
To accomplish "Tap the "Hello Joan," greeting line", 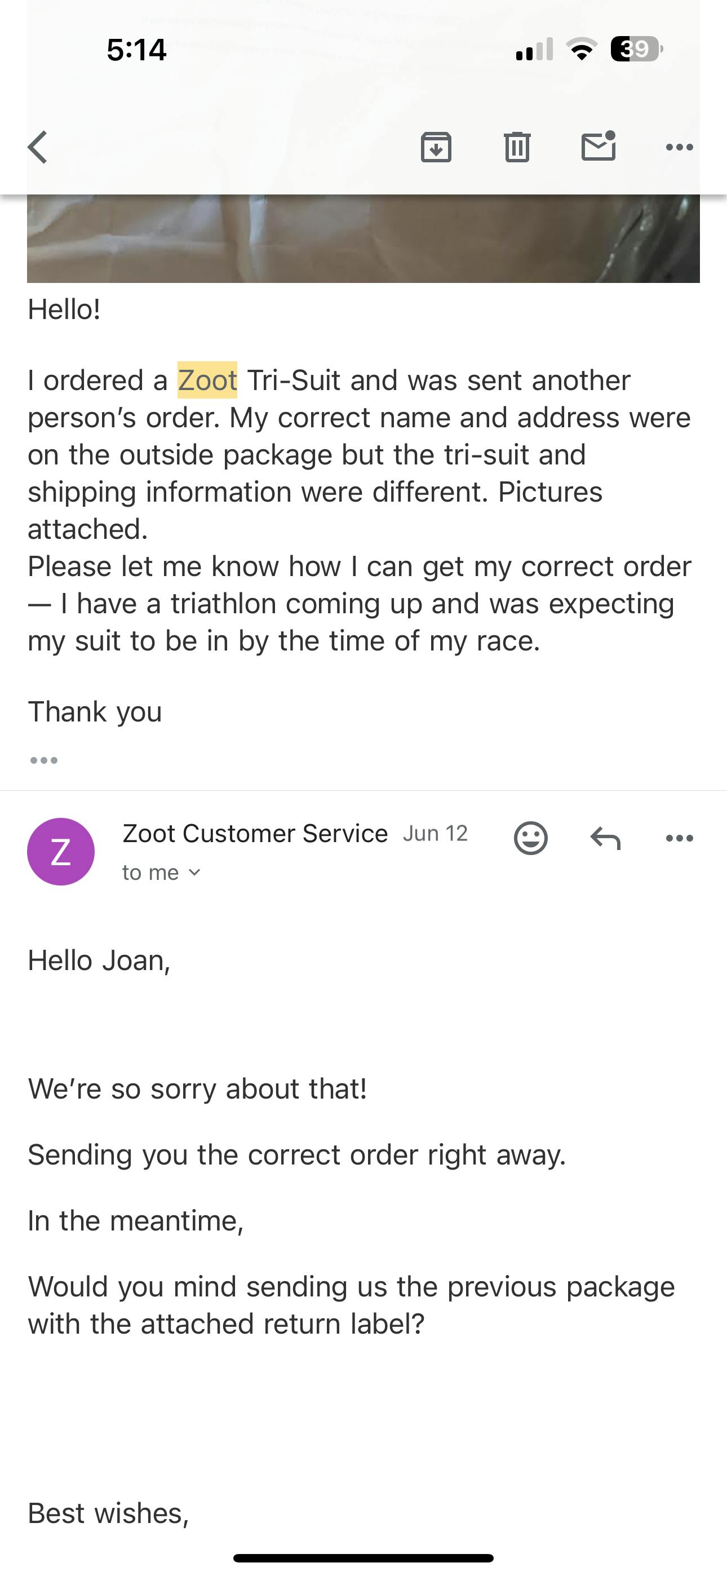I will click(x=99, y=960).
